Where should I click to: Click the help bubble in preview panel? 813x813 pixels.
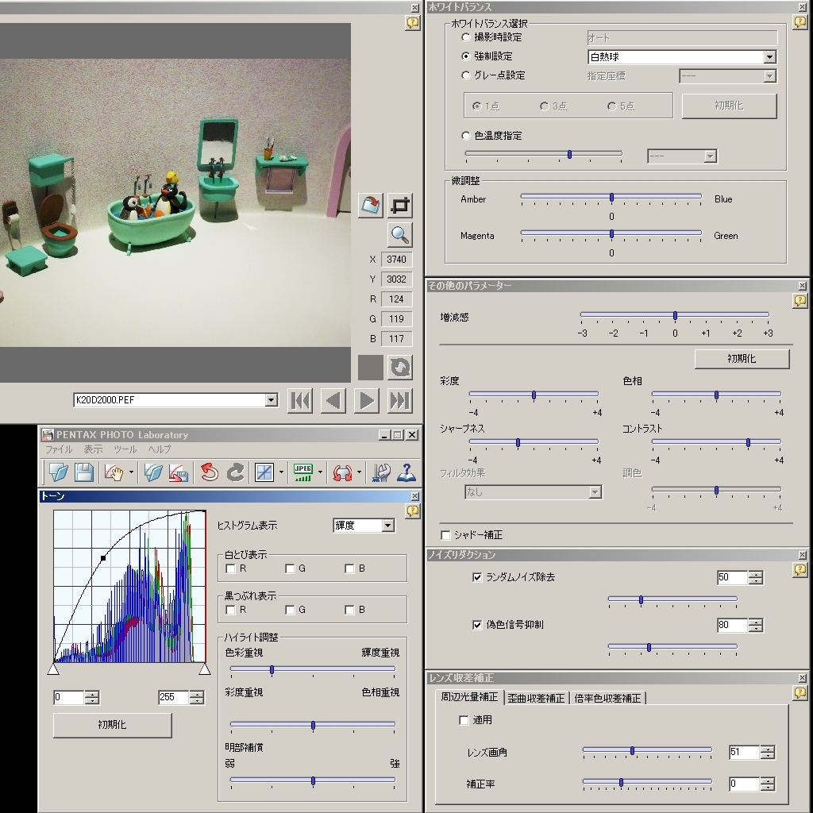pos(413,23)
